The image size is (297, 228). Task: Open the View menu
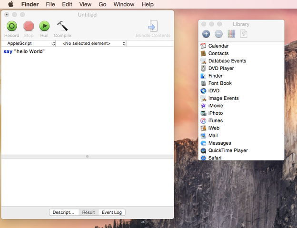click(85, 4)
